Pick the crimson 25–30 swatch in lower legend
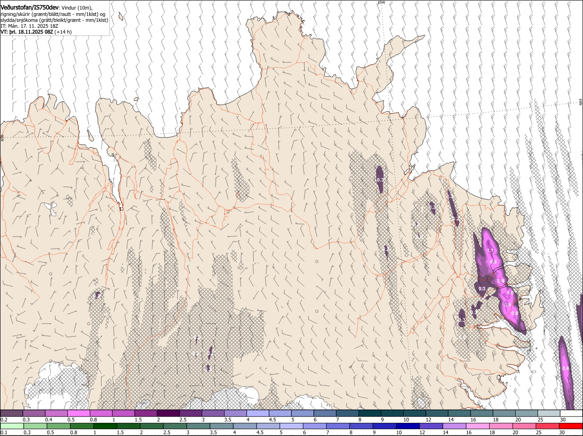The height and width of the screenshot is (436, 583). [548, 426]
